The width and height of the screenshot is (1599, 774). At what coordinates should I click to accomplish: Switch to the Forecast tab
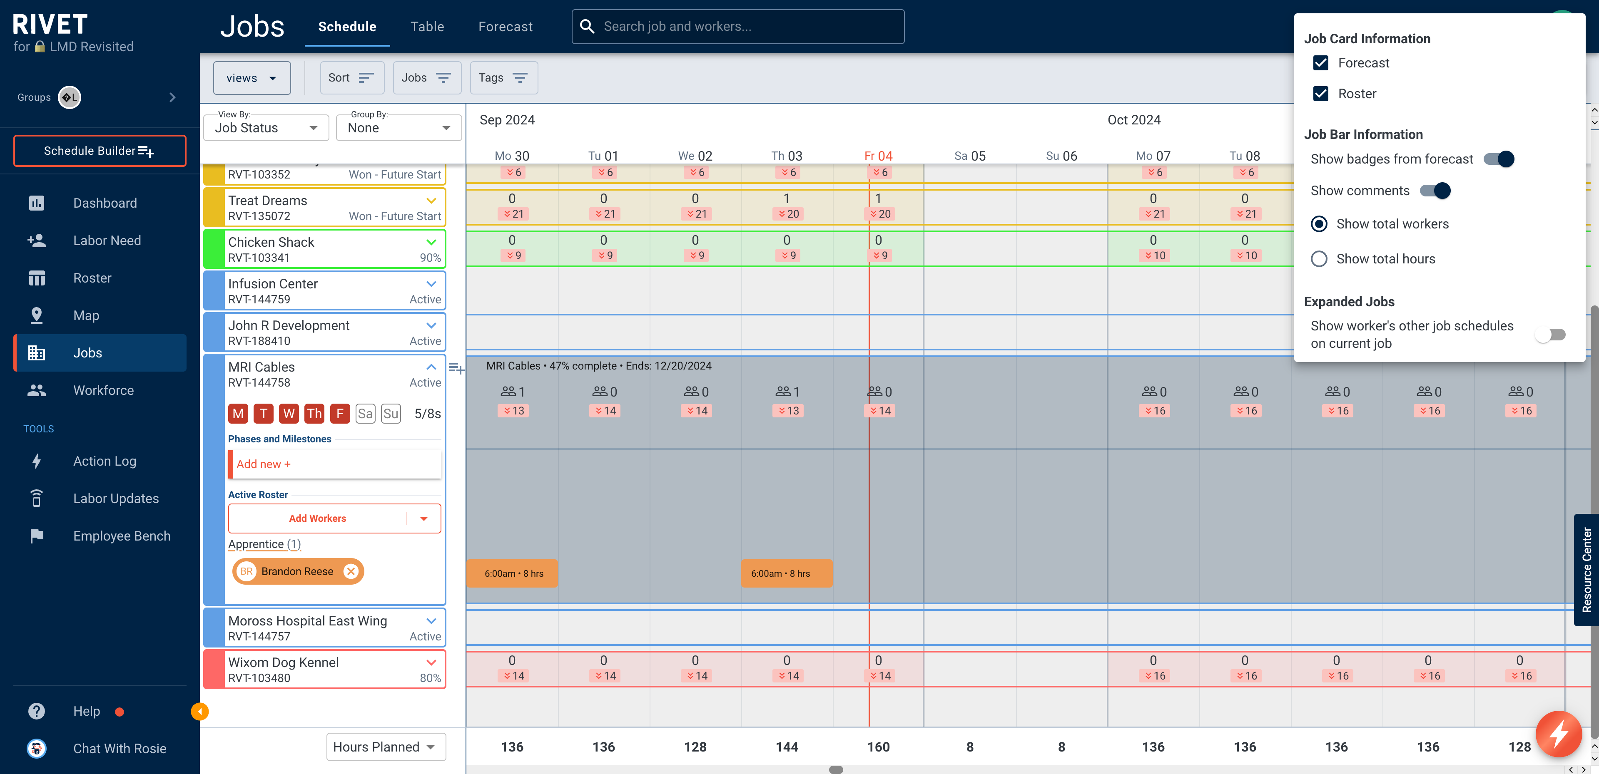tap(505, 27)
